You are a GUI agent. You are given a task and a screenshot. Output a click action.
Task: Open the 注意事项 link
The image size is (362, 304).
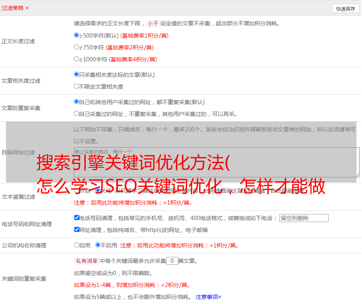point(208,297)
